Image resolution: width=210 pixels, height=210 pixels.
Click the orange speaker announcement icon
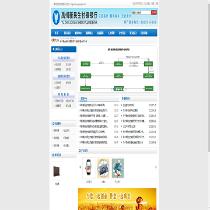coord(52,40)
